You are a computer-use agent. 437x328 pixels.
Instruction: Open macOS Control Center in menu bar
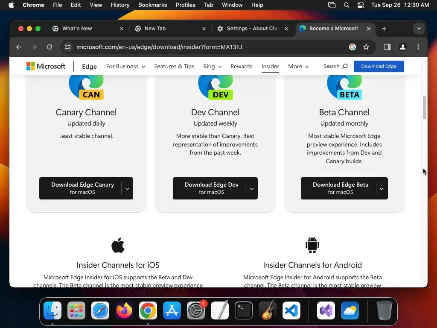pos(360,5)
